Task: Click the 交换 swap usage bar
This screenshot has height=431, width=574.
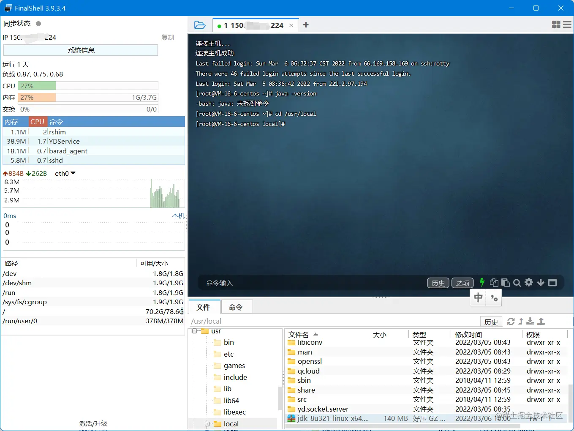Action: pos(88,109)
